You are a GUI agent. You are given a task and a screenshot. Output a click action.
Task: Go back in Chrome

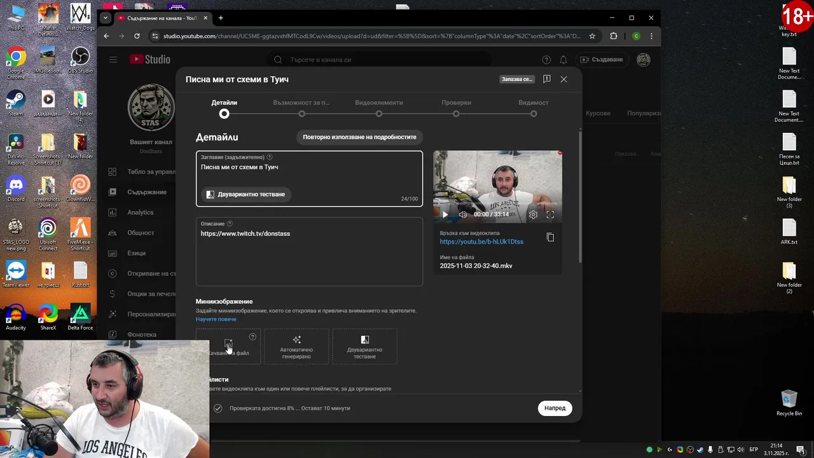pyautogui.click(x=106, y=36)
